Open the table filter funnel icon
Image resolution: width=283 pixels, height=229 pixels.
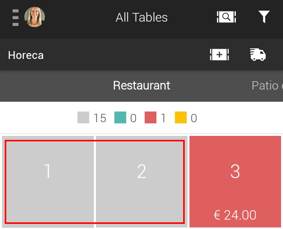[x=264, y=17]
